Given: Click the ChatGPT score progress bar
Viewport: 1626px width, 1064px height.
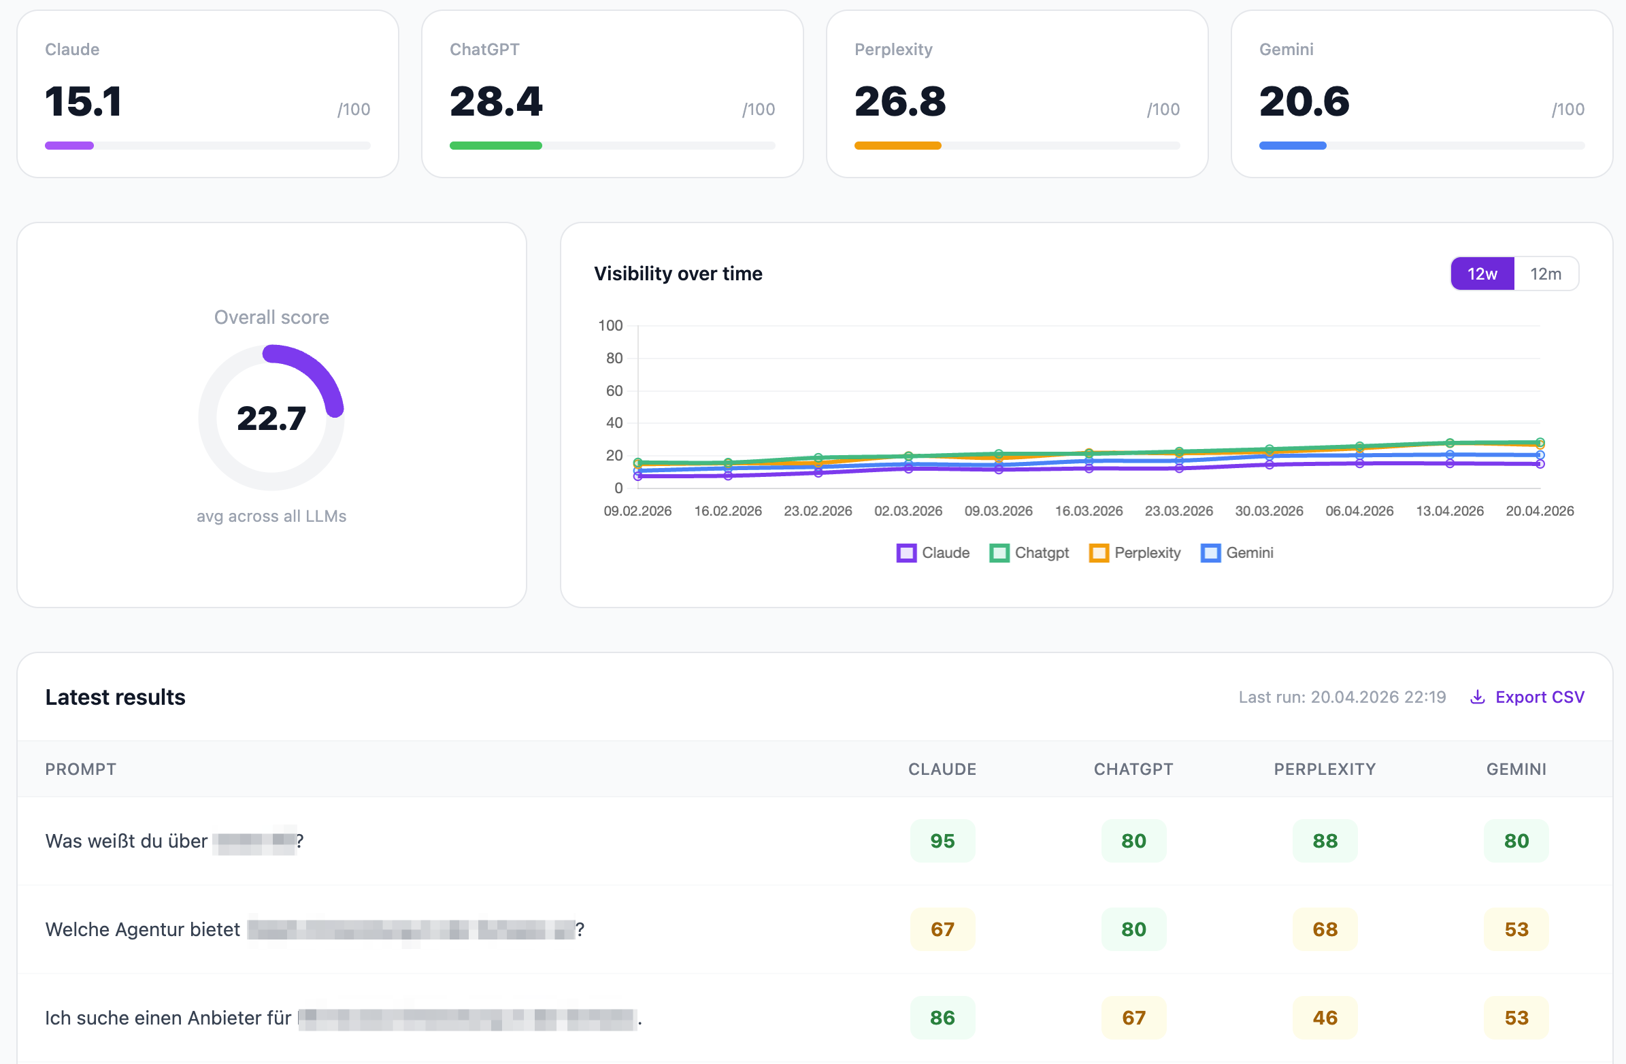Looking at the screenshot, I should pos(612,146).
